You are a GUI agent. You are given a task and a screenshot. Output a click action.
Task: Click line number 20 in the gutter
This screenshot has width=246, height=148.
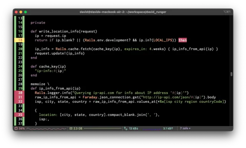click(x=20, y=49)
